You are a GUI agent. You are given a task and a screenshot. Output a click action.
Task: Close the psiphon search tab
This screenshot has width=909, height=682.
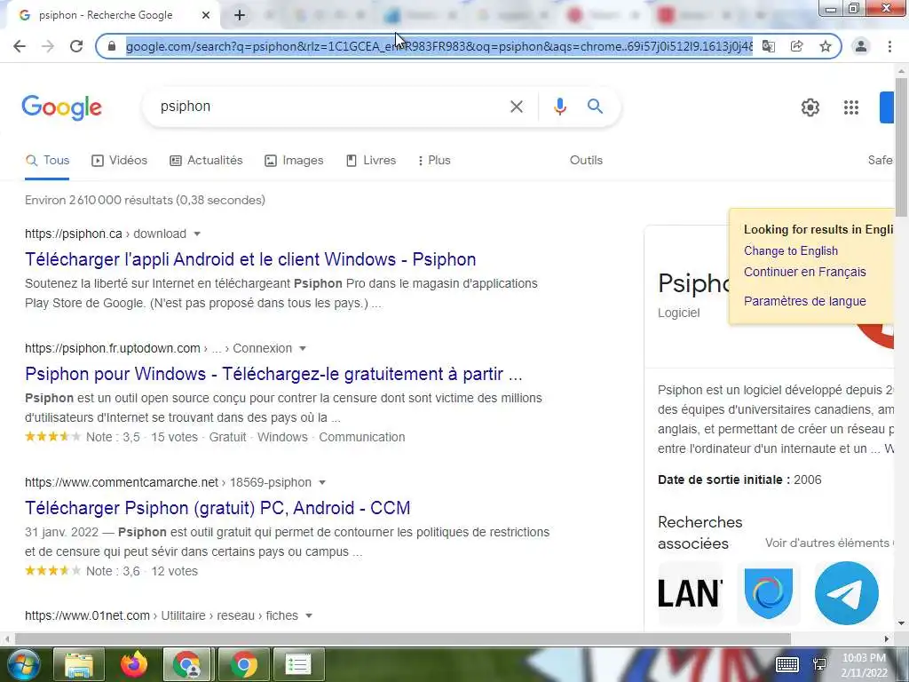pyautogui.click(x=206, y=16)
